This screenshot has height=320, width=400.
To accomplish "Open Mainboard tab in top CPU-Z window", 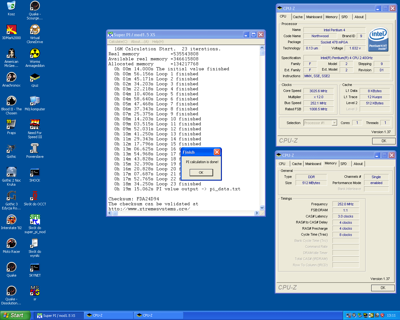I will (314, 17).
